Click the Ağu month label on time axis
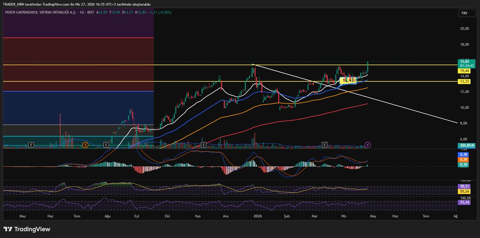 [x=107, y=216]
